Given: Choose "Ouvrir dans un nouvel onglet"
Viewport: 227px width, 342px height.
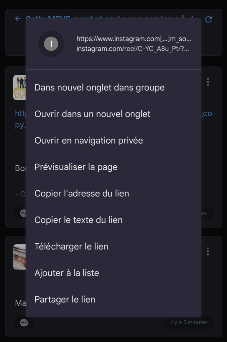Looking at the screenshot, I should pyautogui.click(x=92, y=114).
